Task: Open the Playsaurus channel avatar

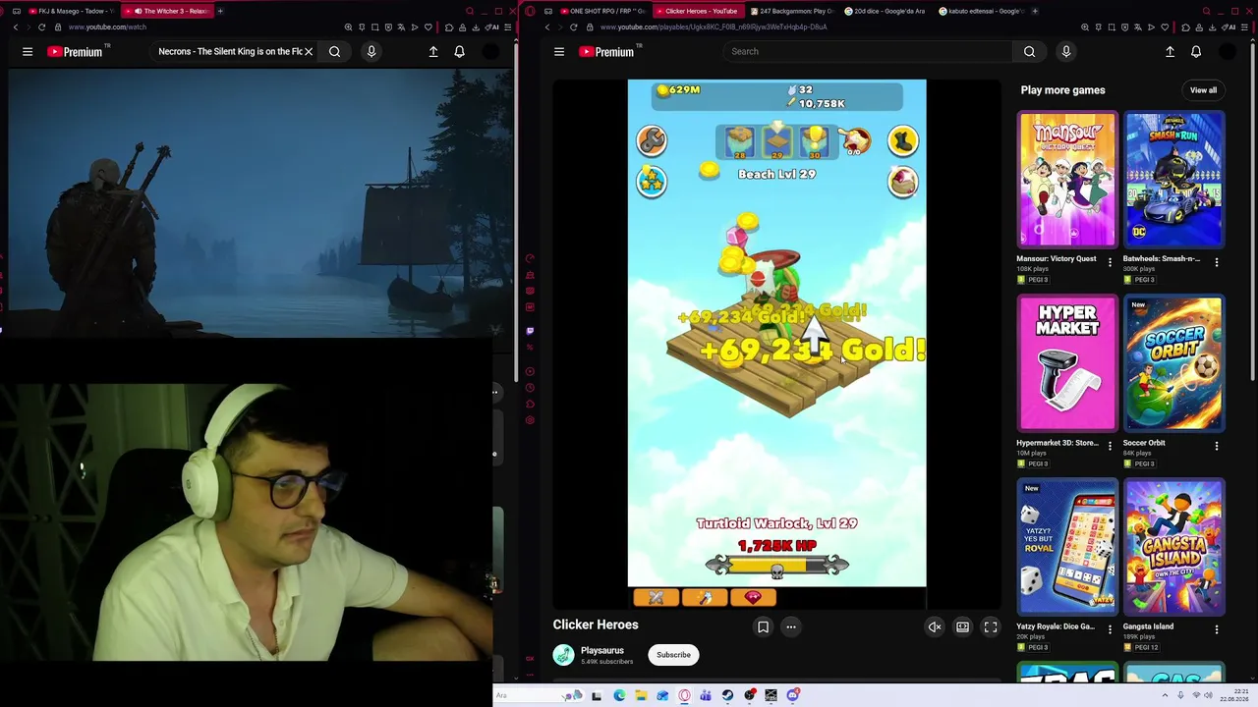Action: tap(563, 655)
